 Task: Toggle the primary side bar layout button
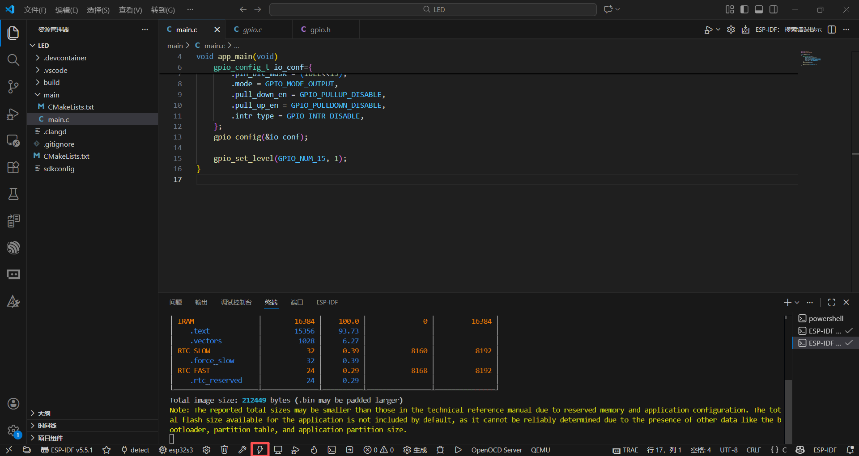click(x=744, y=9)
